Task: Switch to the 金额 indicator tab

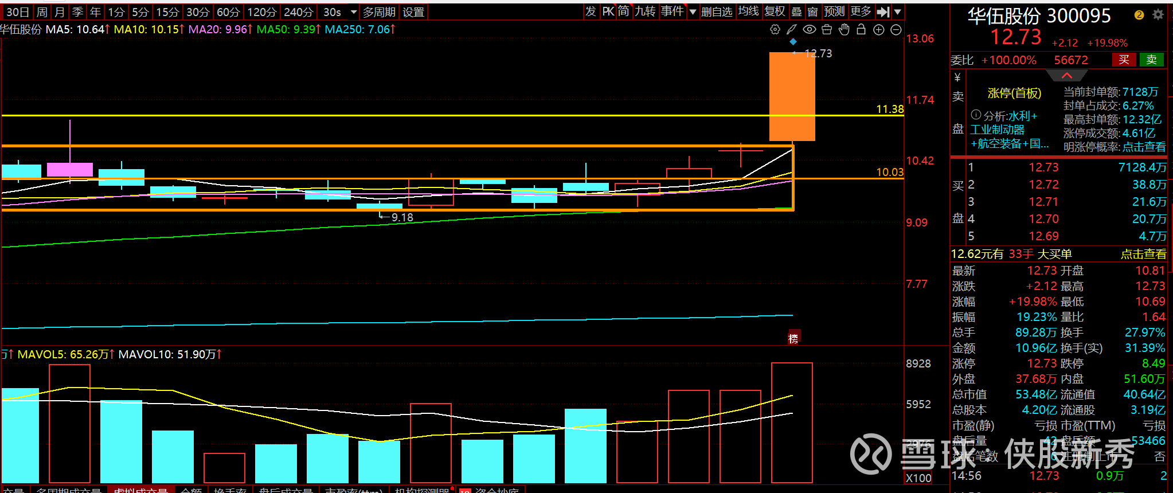Action: 191,490
